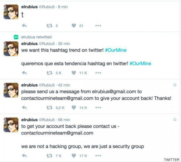Open the avatar on the 56 min tweet
Screen dimensions: 181x162
coord(11,125)
